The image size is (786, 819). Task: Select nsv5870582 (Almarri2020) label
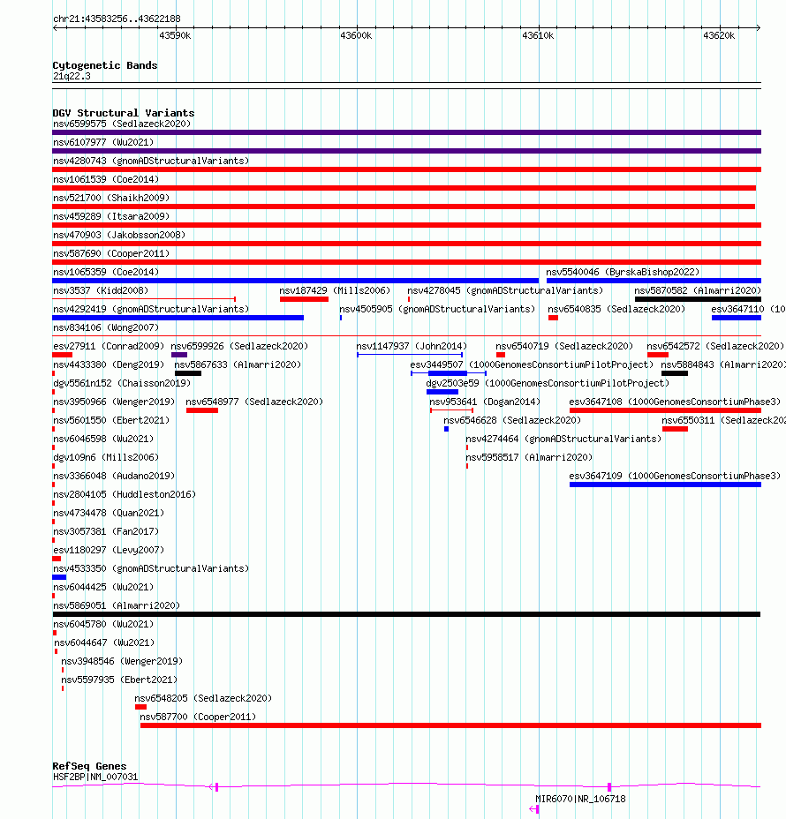click(698, 291)
